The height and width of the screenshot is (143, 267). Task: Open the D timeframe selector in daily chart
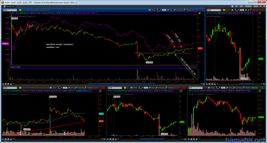[65, 88]
